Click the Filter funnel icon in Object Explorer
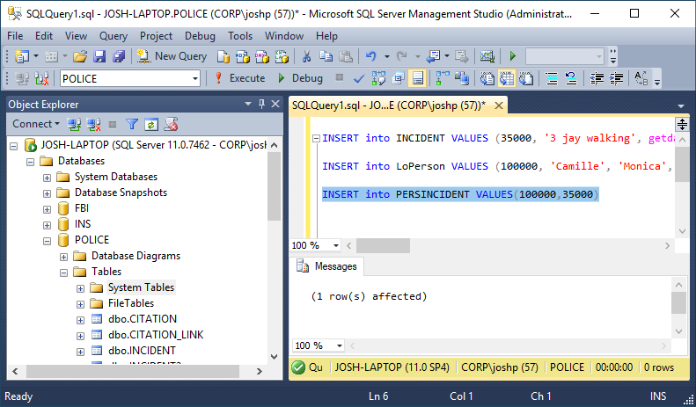The image size is (696, 407). [x=132, y=124]
